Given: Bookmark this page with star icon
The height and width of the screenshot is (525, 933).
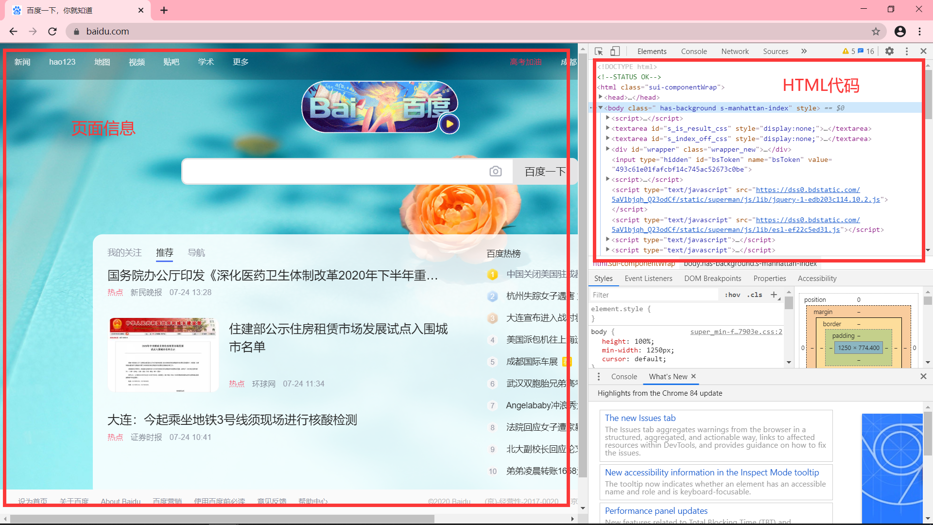Looking at the screenshot, I should click(876, 32).
